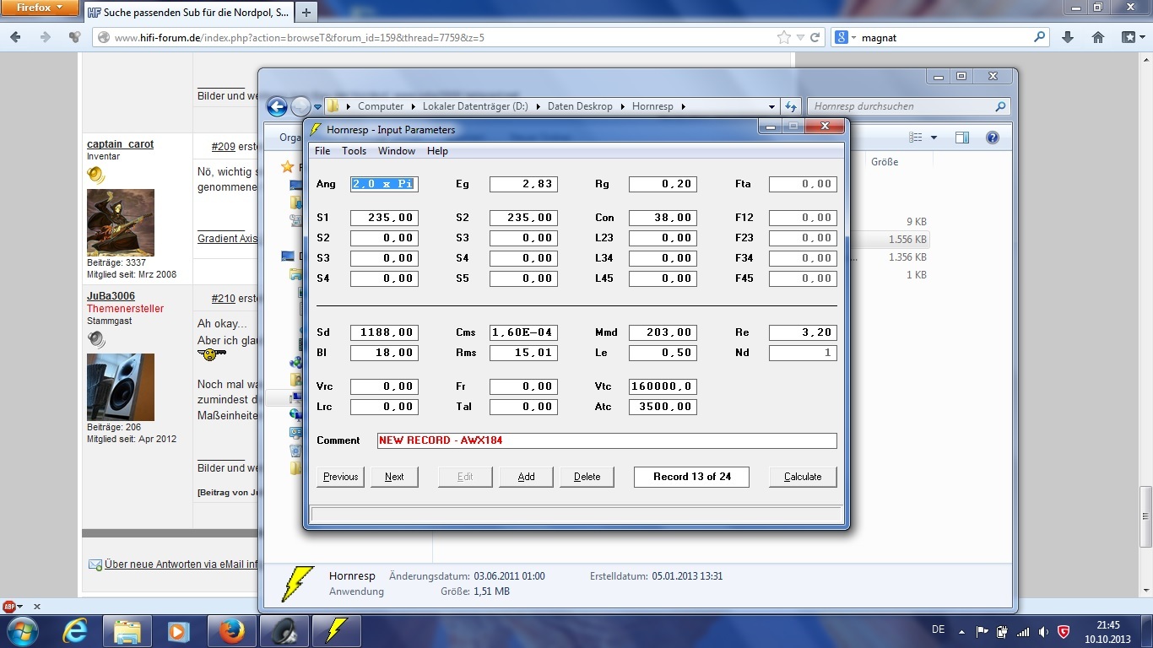Open the volume icon in the system tray

(1043, 631)
